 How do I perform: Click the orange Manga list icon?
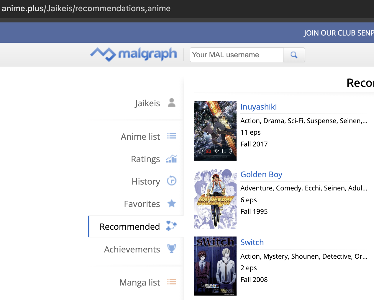pos(171,282)
